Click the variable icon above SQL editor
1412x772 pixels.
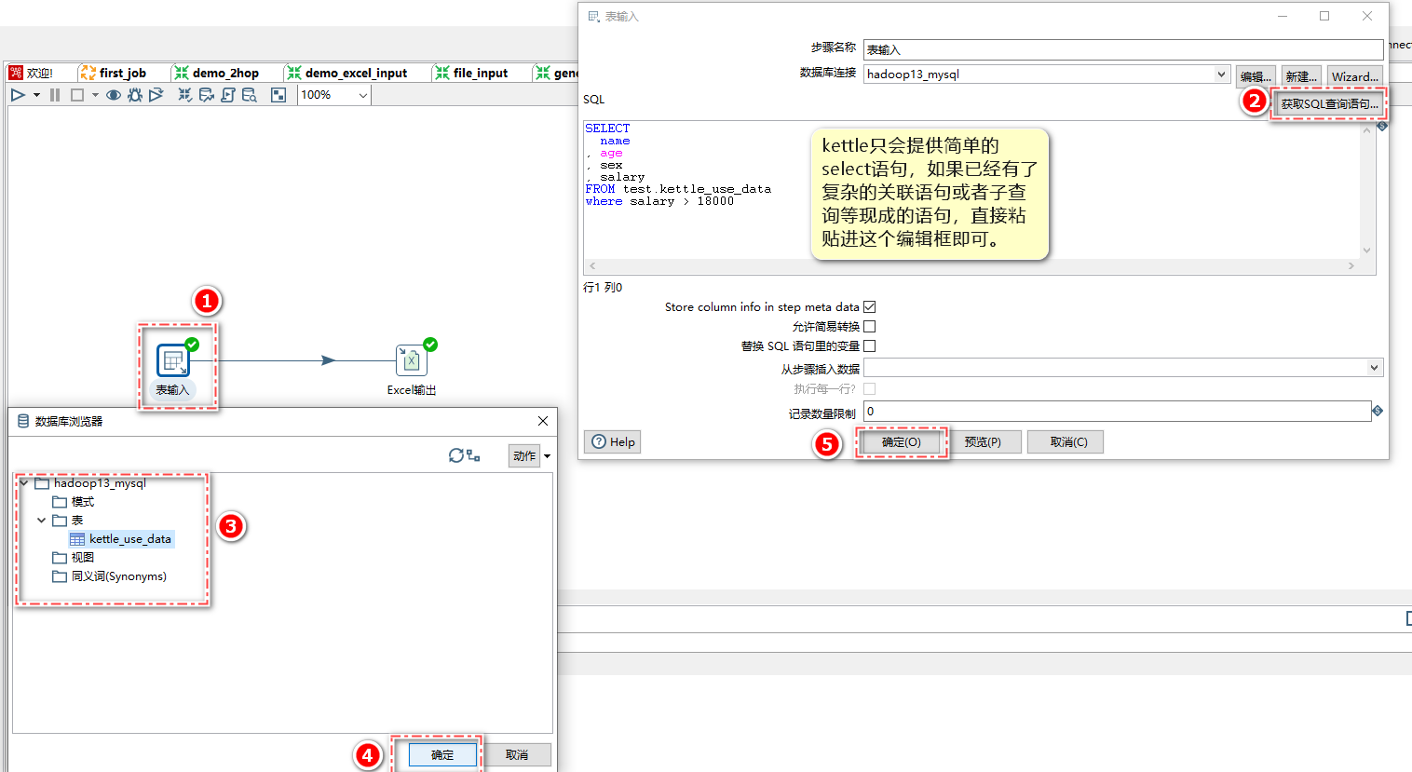point(1382,126)
